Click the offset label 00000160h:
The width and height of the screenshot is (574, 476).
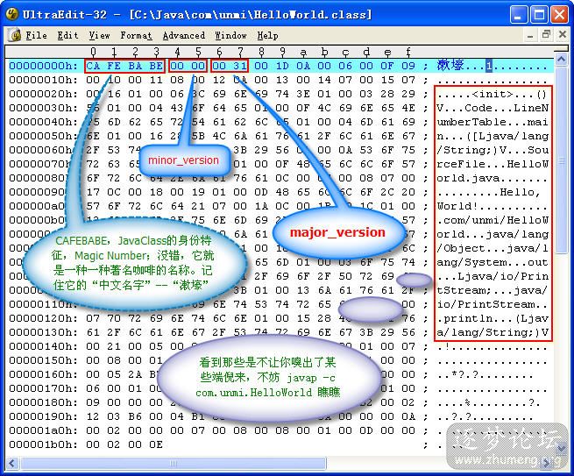coord(43,374)
